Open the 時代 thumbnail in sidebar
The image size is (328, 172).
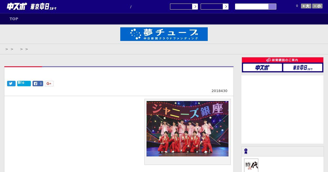[251, 165]
